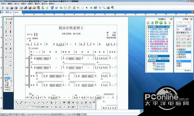The width and height of the screenshot is (194, 116).
Task: Select the accent '>' symbol in left palette
Action: (x=6, y=53)
